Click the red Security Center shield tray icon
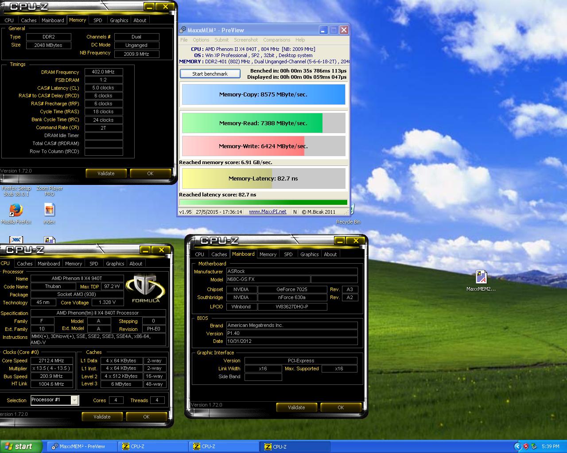Viewport: 567px width, 453px height. tap(526, 446)
